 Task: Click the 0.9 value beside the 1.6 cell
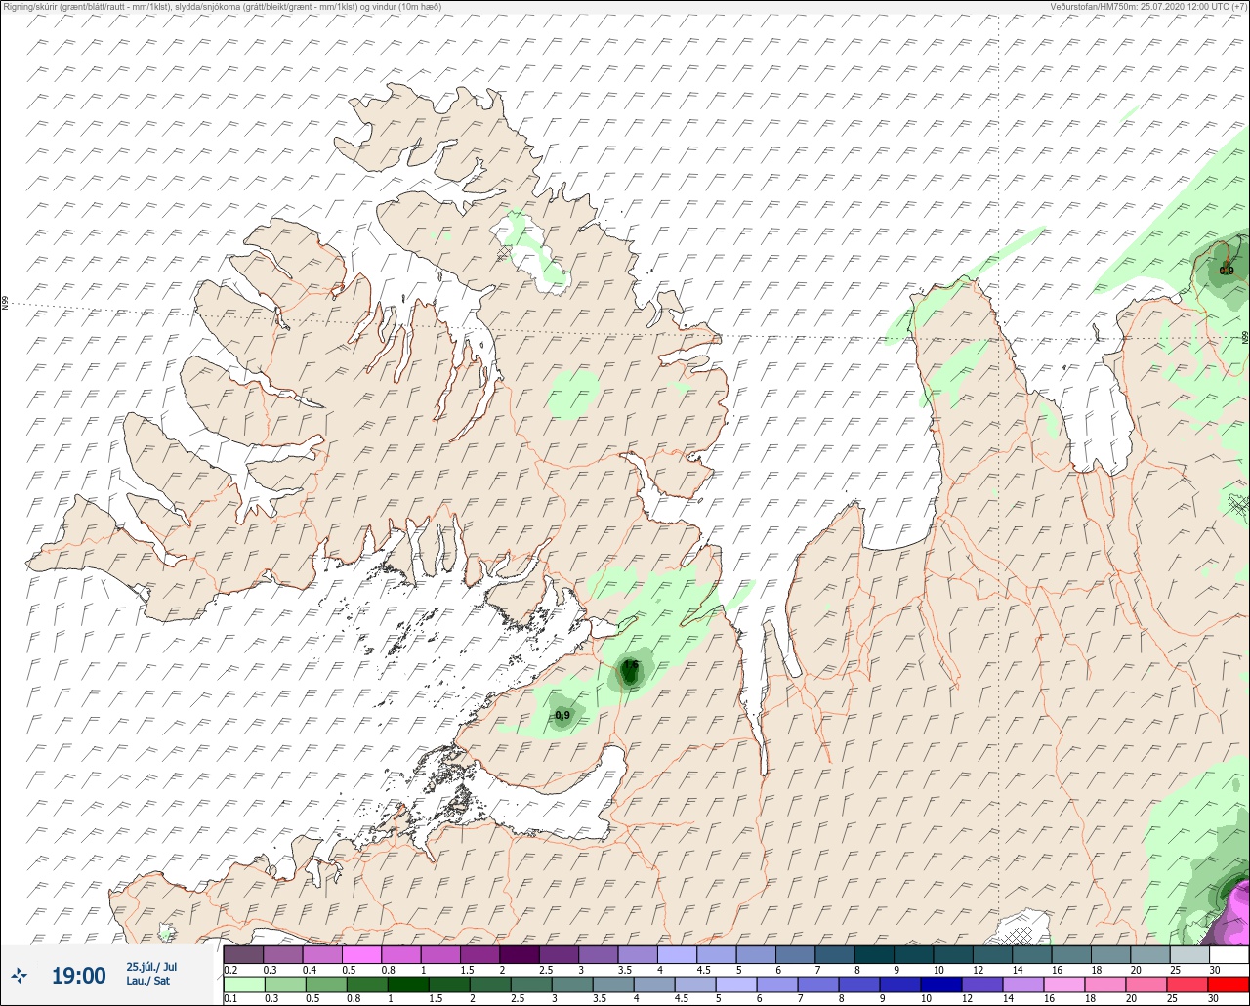coord(562,716)
